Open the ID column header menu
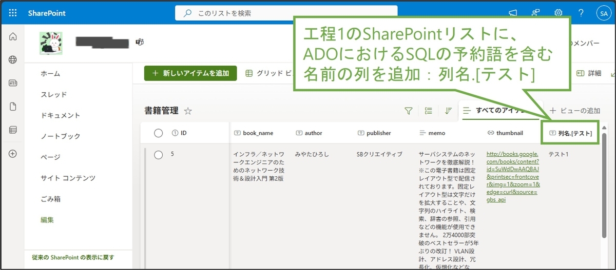The width and height of the screenshot is (616, 270). [x=179, y=133]
